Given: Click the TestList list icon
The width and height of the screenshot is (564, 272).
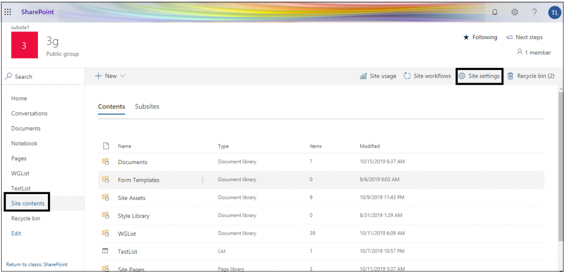Looking at the screenshot, I should click(x=105, y=251).
